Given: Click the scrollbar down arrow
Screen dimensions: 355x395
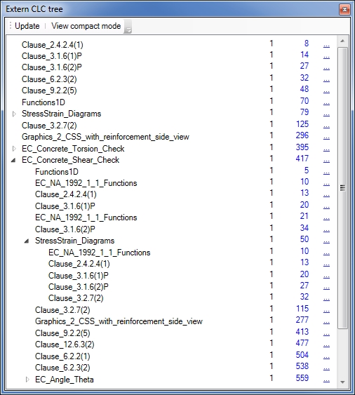Looking at the screenshot, I should point(342,382).
